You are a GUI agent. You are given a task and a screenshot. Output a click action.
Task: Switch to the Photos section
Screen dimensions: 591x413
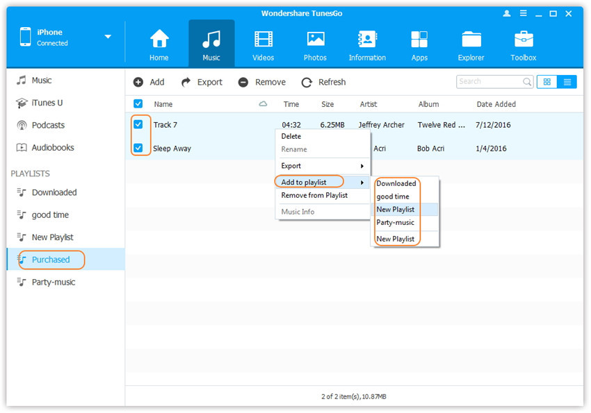click(315, 46)
